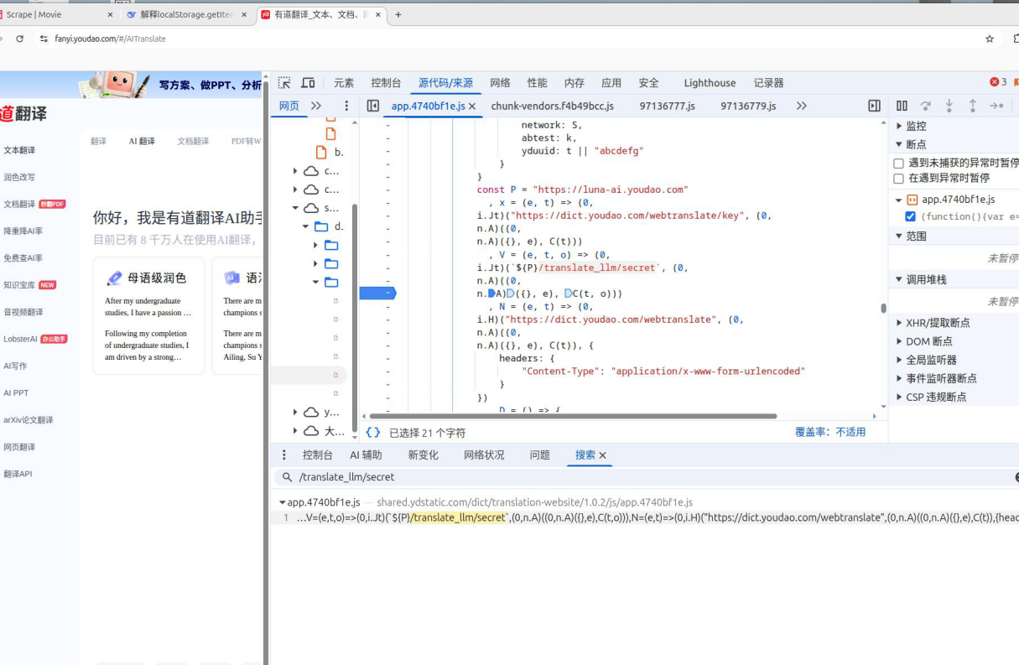
Task: Click the vertical code editor scrollbar thumb
Action: point(883,308)
